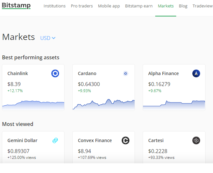Open the Mobile app page
The image size is (213, 173).
click(x=109, y=6)
